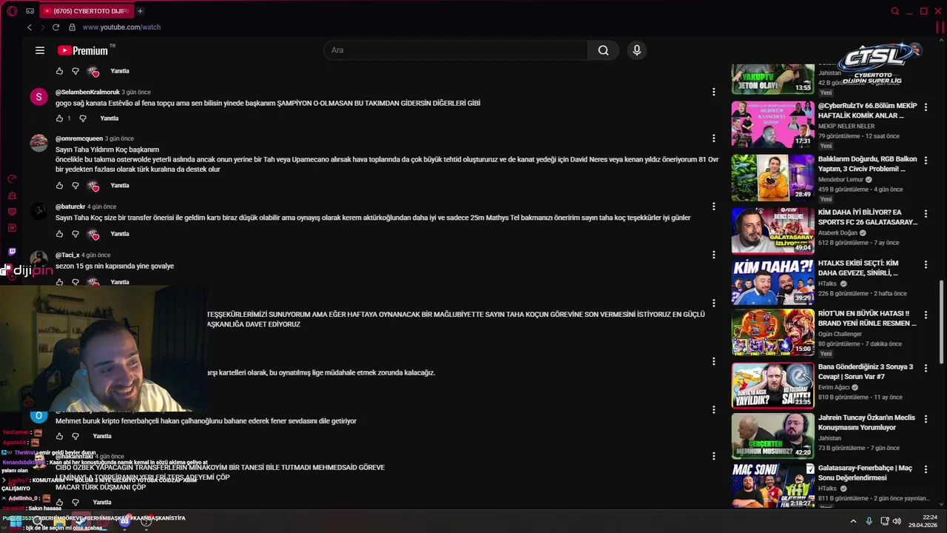This screenshot has height=533, width=947.
Task: Open the network icon in system tray
Action: point(884,521)
